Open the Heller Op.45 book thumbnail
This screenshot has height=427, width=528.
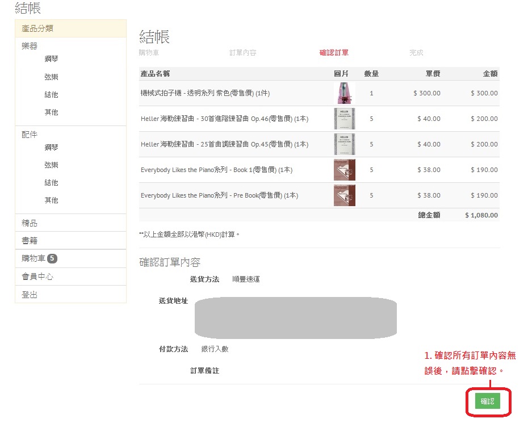click(x=344, y=144)
